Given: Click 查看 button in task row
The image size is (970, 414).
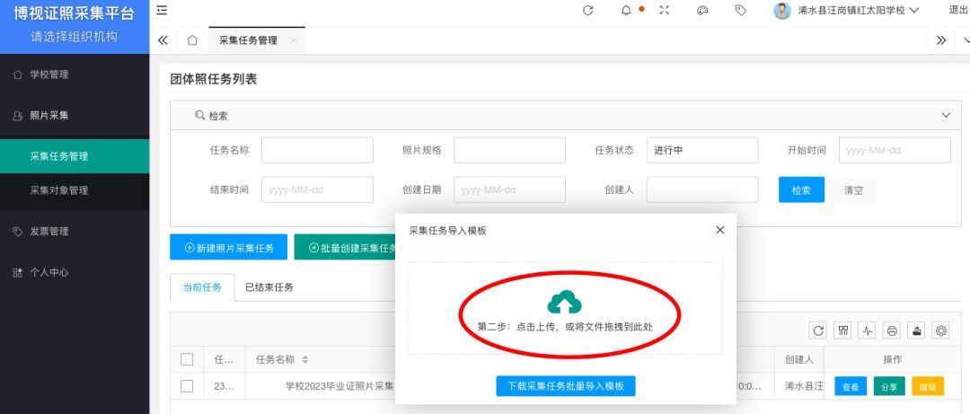Looking at the screenshot, I should pos(851,387).
